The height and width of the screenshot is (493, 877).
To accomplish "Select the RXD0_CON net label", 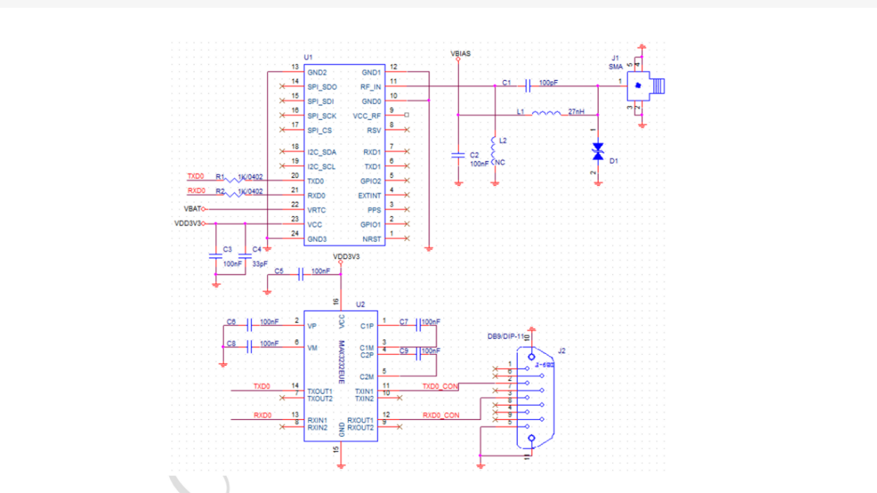I will (x=440, y=415).
